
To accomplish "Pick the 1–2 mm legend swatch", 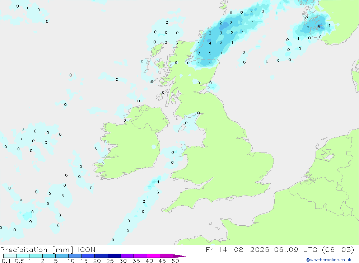I will pyautogui.click(x=36, y=256).
